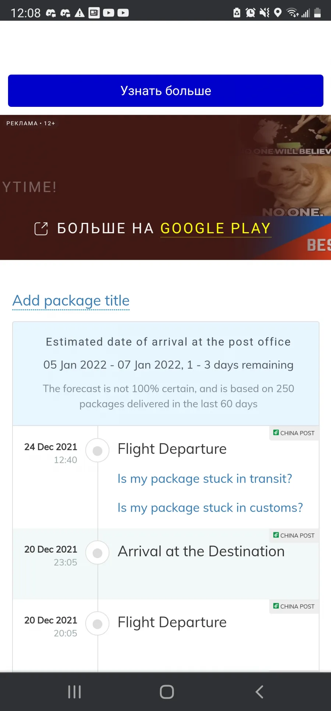Tap the estimated arrival date info box
Screen dimensions: 331x711
click(166, 374)
